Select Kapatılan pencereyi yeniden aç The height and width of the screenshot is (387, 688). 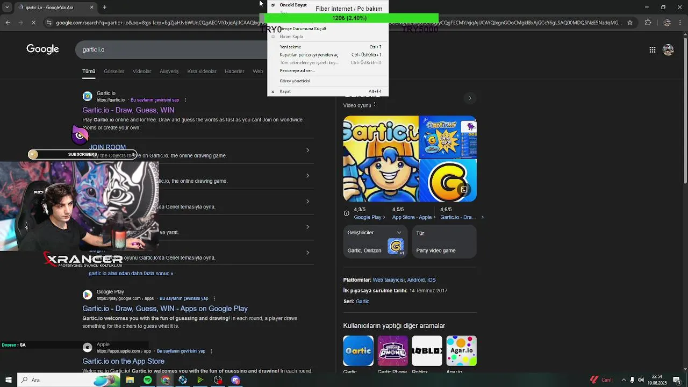[x=328, y=55]
